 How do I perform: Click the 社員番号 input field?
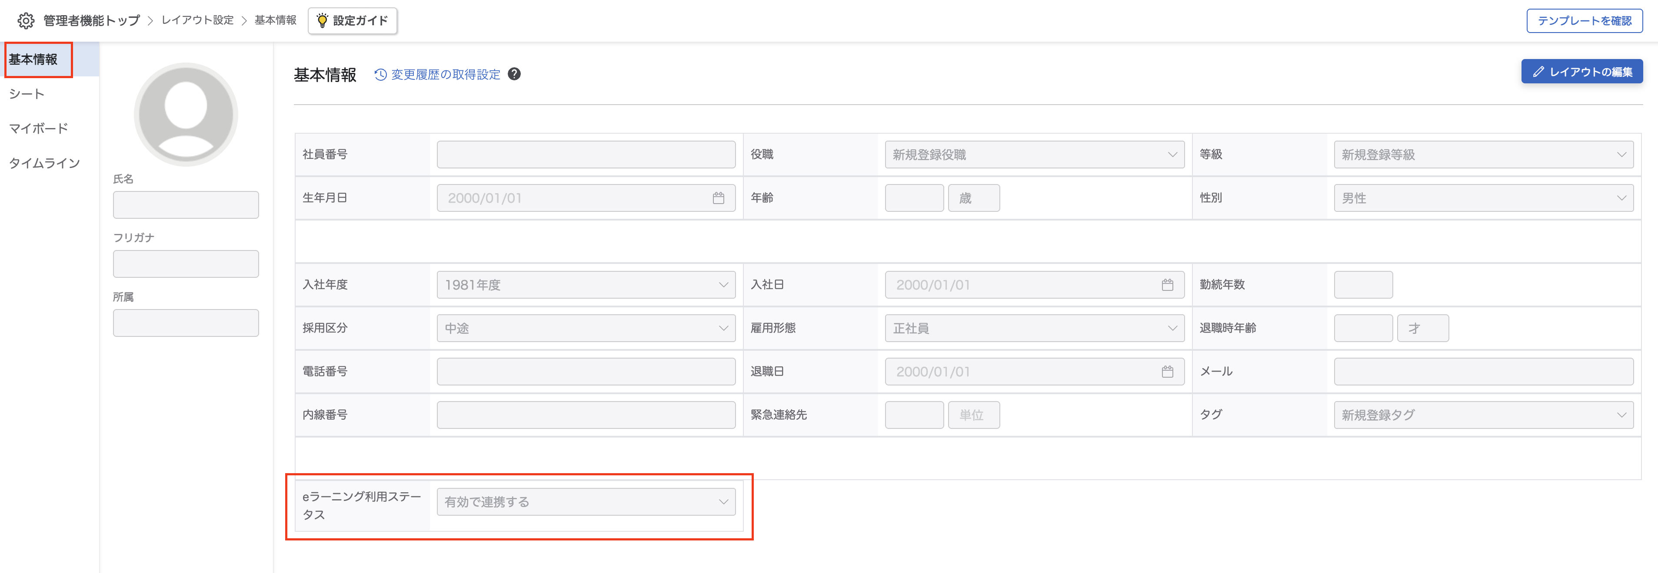586,155
